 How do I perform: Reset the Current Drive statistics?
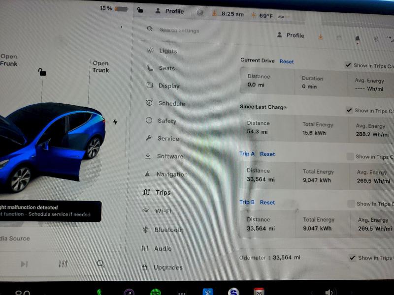[287, 61]
